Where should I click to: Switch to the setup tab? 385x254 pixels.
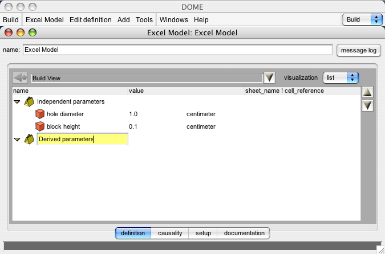(203, 233)
